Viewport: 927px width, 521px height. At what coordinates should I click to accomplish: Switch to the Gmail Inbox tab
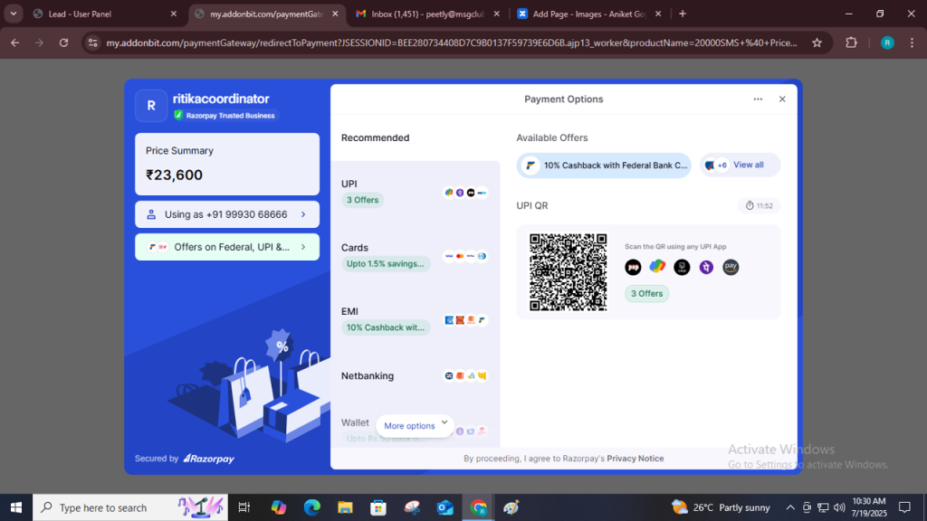tap(428, 14)
